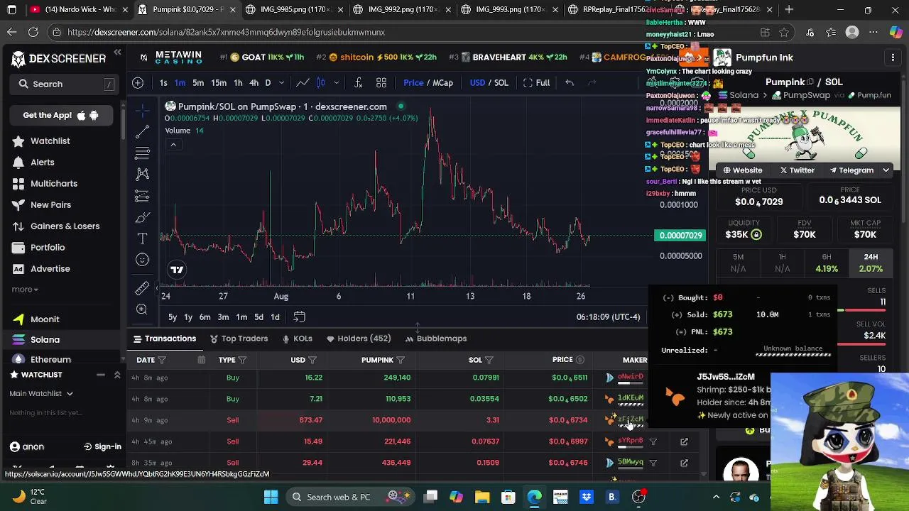Click the browser address bar
The height and width of the screenshot is (511, 909).
click(x=398, y=32)
